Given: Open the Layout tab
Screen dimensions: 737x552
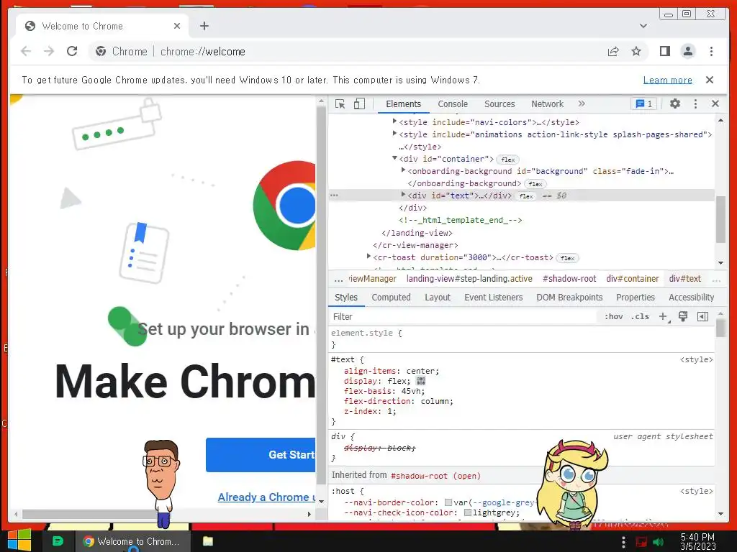Looking at the screenshot, I should point(438,297).
